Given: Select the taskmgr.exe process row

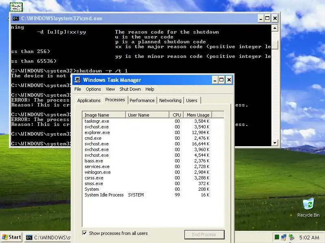Looking at the screenshot, I should 147,121.
